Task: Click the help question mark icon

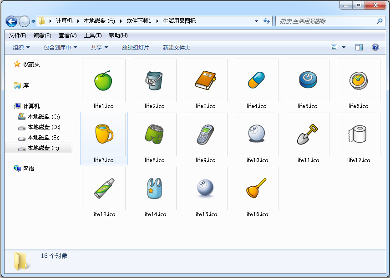Action: (375, 47)
